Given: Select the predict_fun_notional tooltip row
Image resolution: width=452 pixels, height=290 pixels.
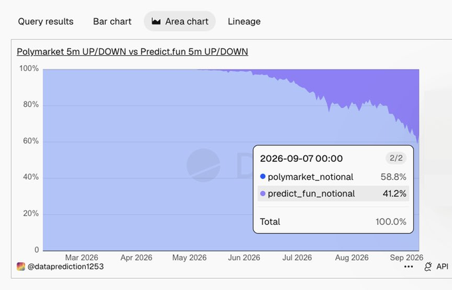Looking at the screenshot, I should pos(333,194).
